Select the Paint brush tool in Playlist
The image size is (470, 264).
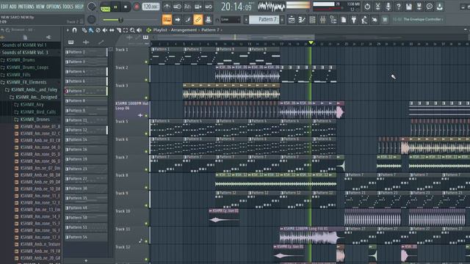tap(91, 30)
